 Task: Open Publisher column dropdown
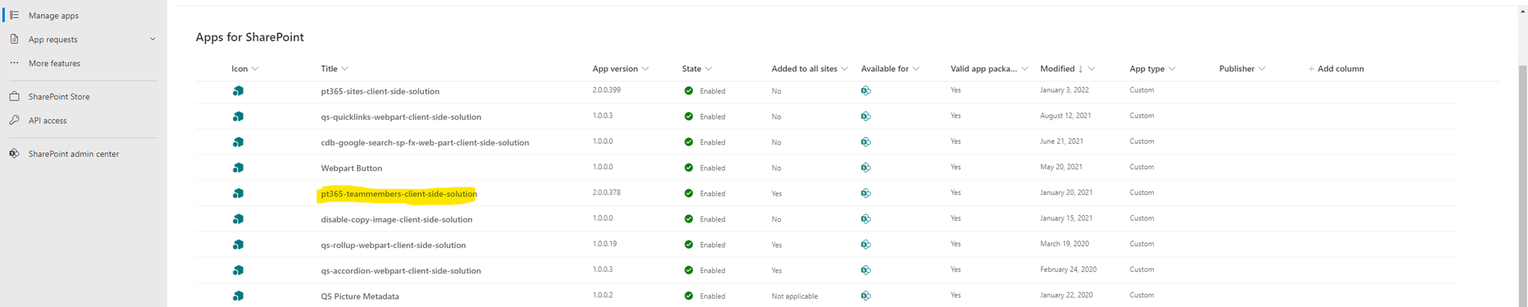coord(1262,69)
